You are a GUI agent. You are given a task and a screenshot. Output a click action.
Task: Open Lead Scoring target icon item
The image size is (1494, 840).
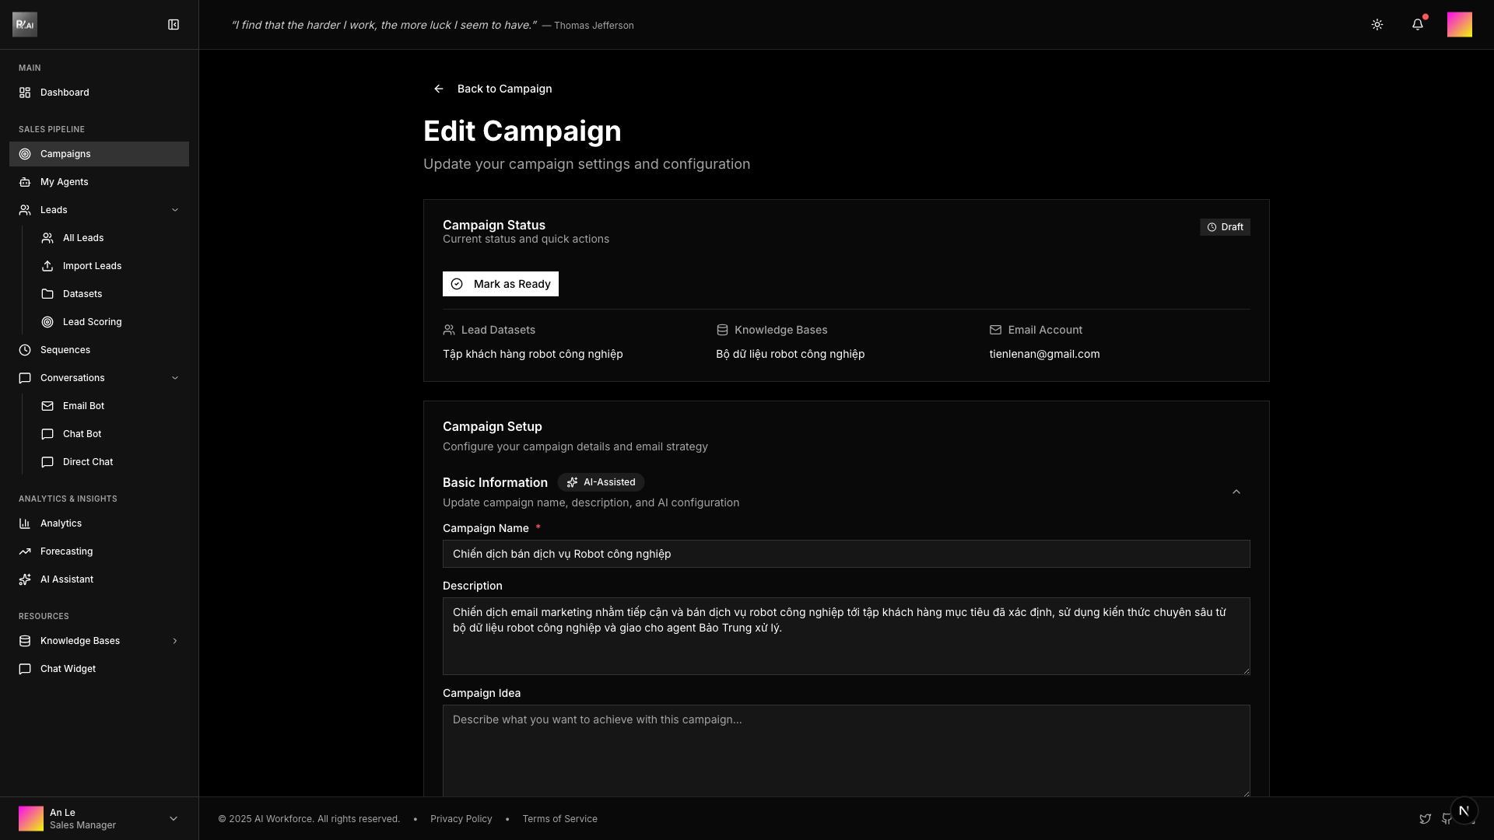click(92, 322)
